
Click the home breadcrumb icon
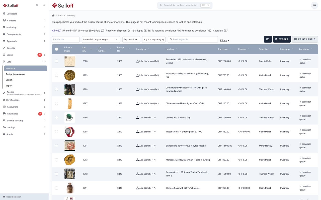53,15
